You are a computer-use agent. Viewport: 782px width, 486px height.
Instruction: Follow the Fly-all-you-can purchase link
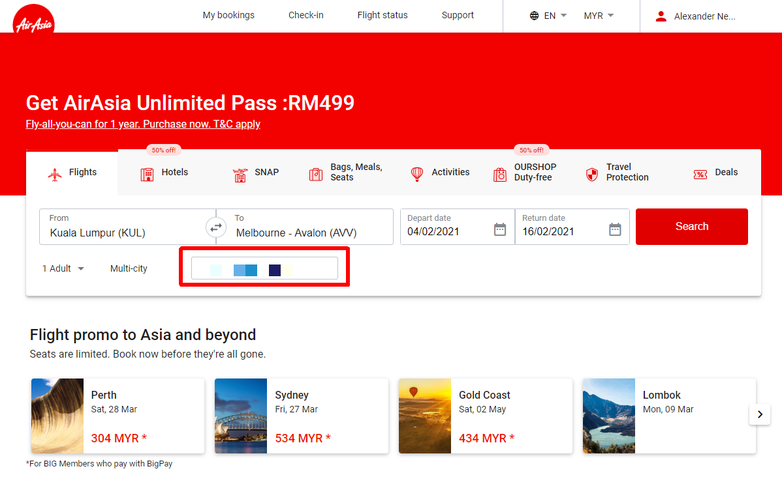[x=143, y=124]
